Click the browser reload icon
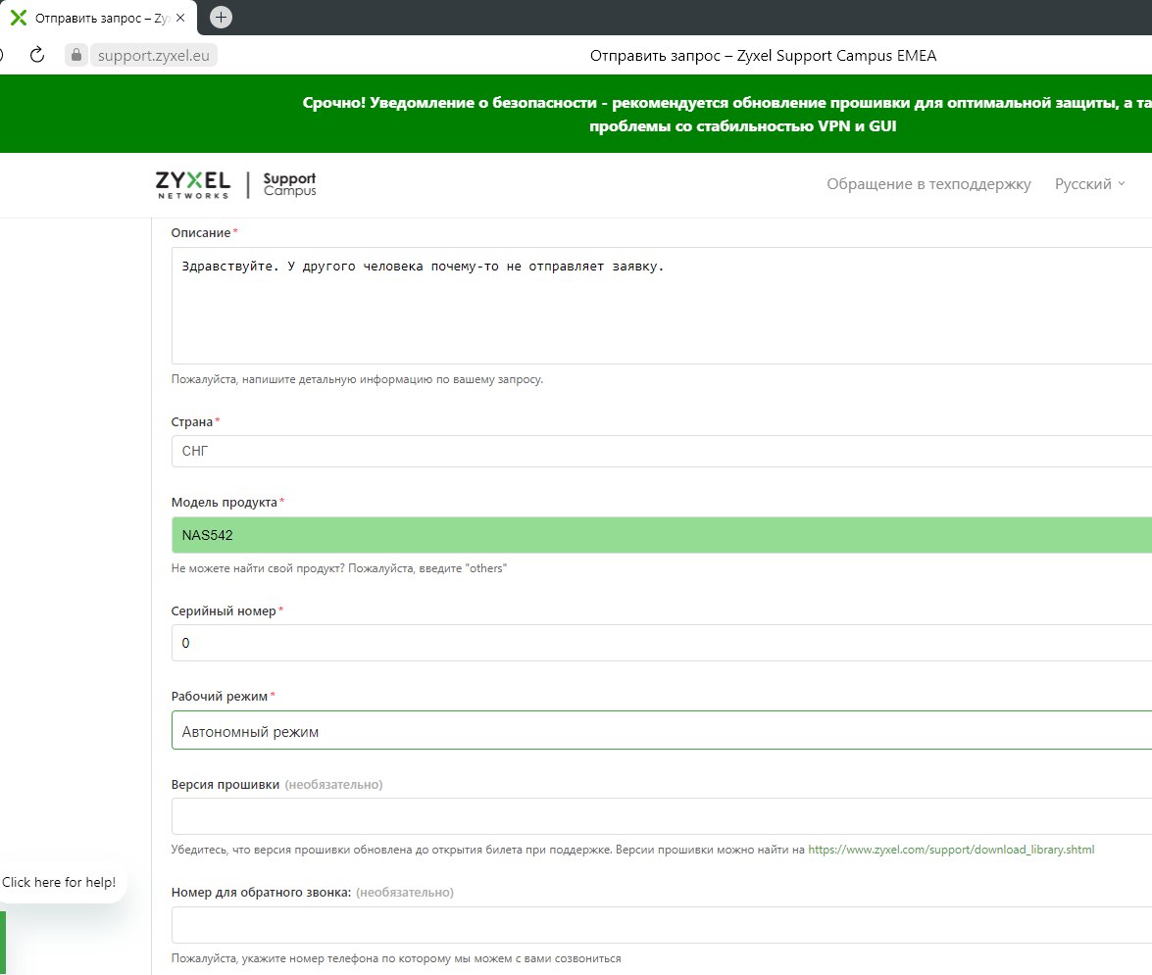 36,55
